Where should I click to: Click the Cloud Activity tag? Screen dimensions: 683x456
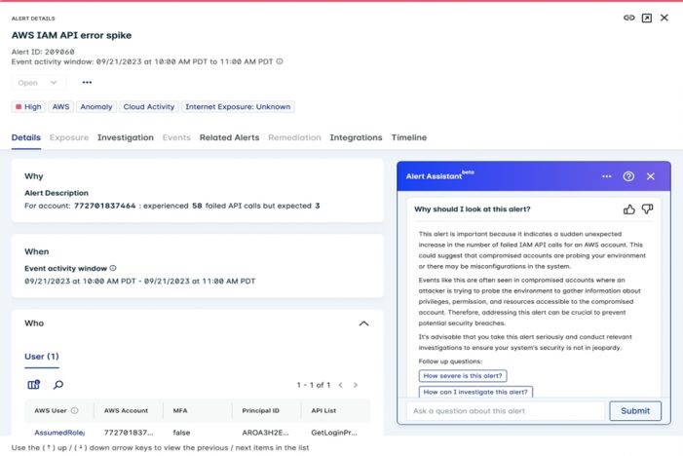click(x=148, y=107)
